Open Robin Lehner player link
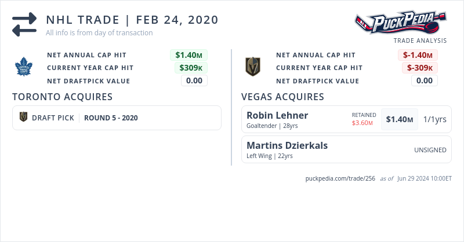Image resolution: width=464 pixels, height=242 pixels. click(277, 115)
